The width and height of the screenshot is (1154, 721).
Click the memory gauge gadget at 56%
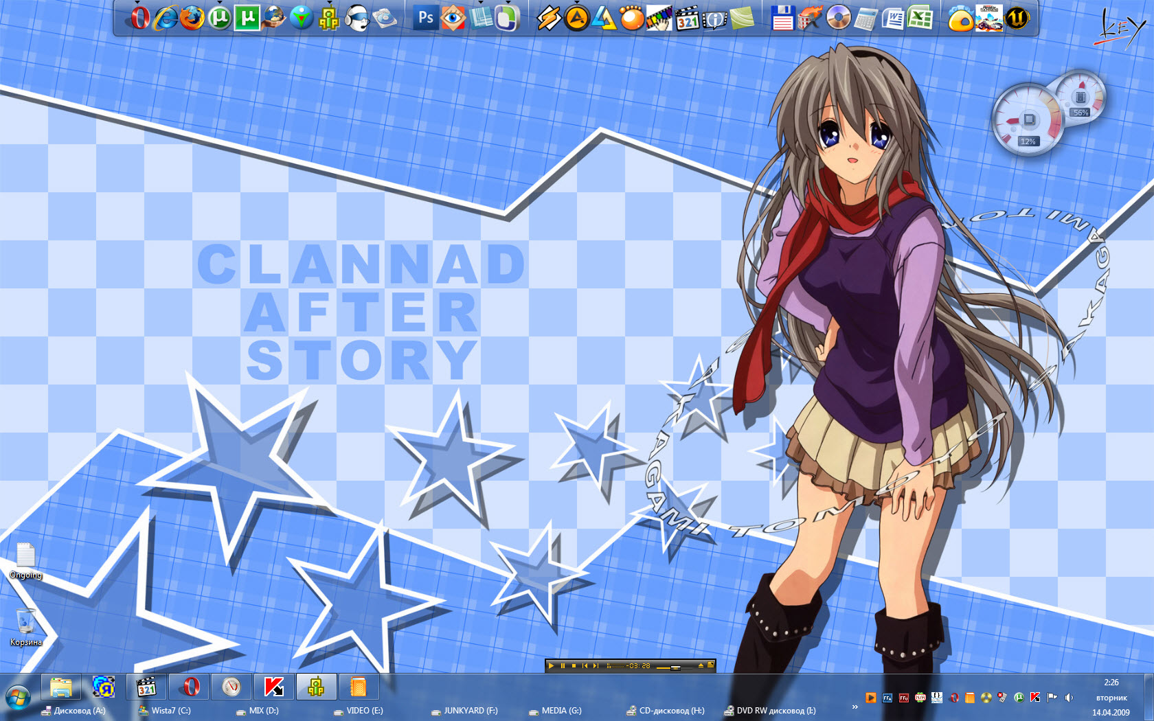click(x=1081, y=96)
